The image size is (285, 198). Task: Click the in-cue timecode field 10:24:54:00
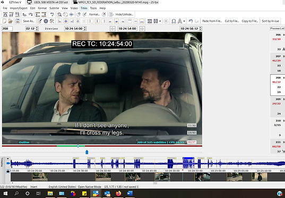click(x=75, y=29)
